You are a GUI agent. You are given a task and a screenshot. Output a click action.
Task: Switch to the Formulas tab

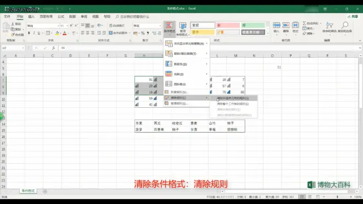pyautogui.click(x=61, y=16)
